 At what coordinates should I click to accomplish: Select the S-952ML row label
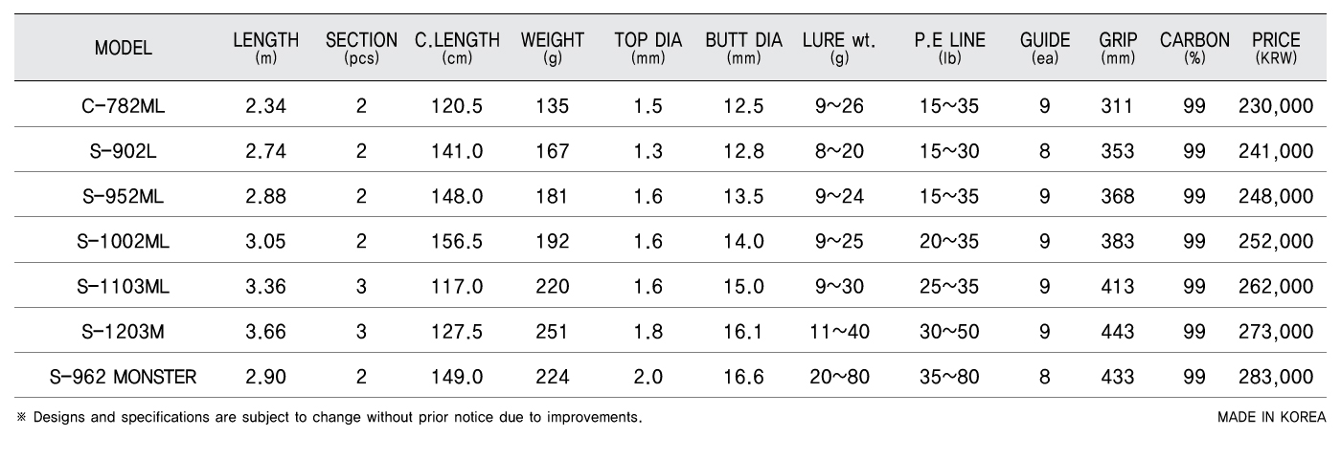[124, 197]
